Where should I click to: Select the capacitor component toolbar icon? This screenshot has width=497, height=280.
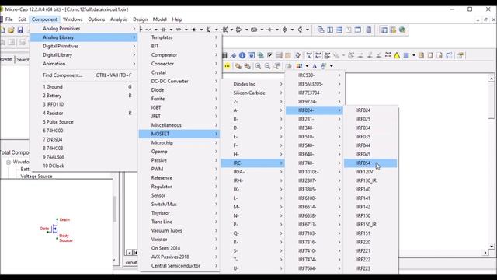pyautogui.click(x=163, y=30)
